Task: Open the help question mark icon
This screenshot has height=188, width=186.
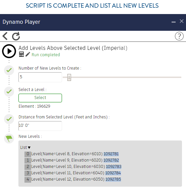Action: point(179,36)
